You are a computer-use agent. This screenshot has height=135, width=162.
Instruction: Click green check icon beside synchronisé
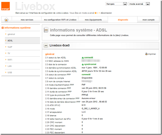point(83,65)
